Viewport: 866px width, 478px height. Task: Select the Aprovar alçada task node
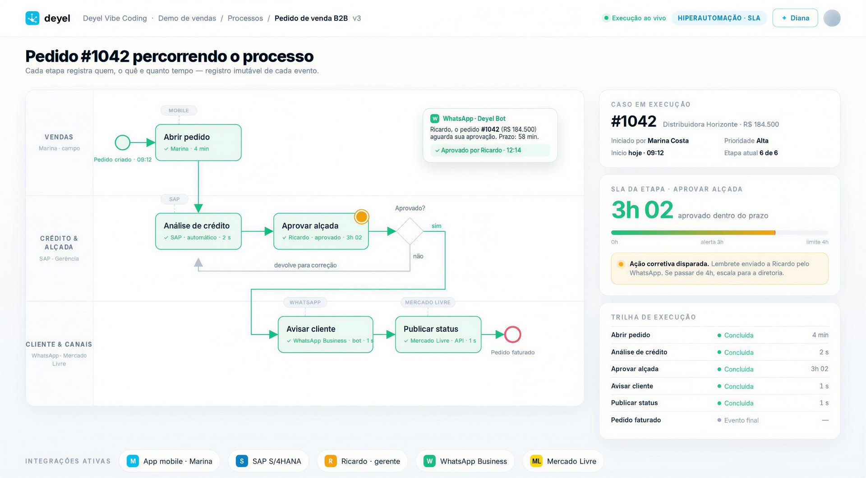point(321,231)
